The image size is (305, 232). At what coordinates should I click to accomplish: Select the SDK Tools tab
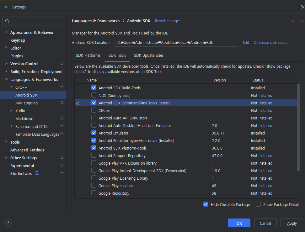tap(117, 55)
